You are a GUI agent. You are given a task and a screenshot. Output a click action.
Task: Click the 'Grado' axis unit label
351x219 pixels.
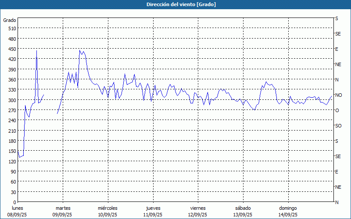(10, 20)
